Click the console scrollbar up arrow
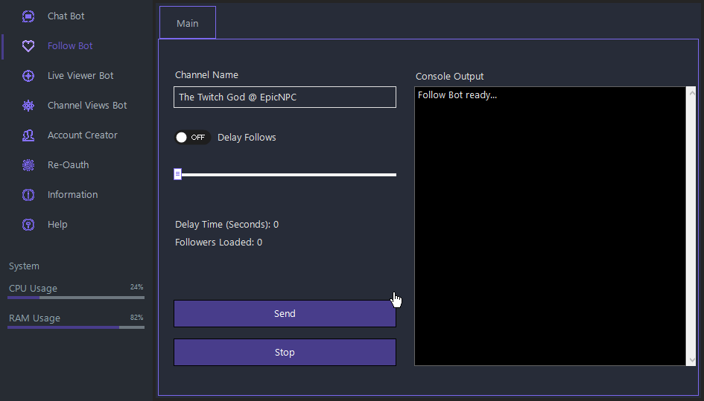This screenshot has height=401, width=704. (692, 93)
